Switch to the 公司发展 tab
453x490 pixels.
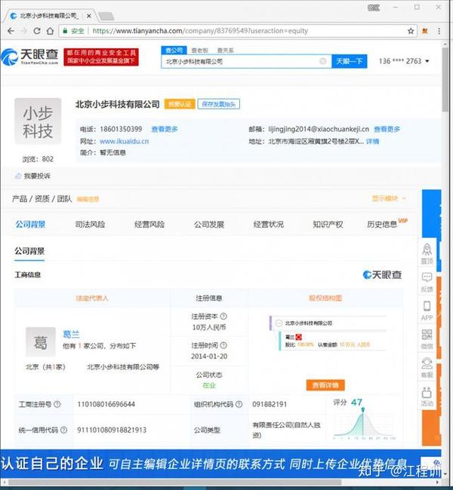pyautogui.click(x=209, y=225)
